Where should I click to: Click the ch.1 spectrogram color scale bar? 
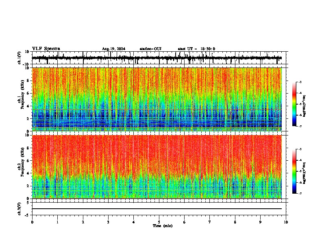(294, 104)
